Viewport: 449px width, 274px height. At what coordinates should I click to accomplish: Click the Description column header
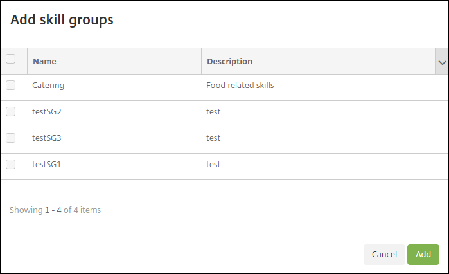[x=229, y=62]
